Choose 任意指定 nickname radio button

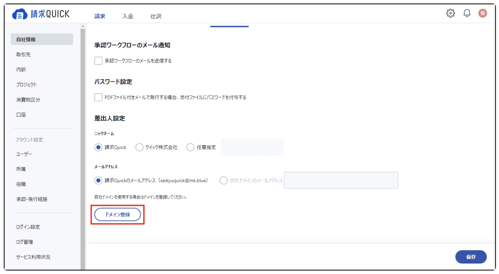[x=190, y=147]
